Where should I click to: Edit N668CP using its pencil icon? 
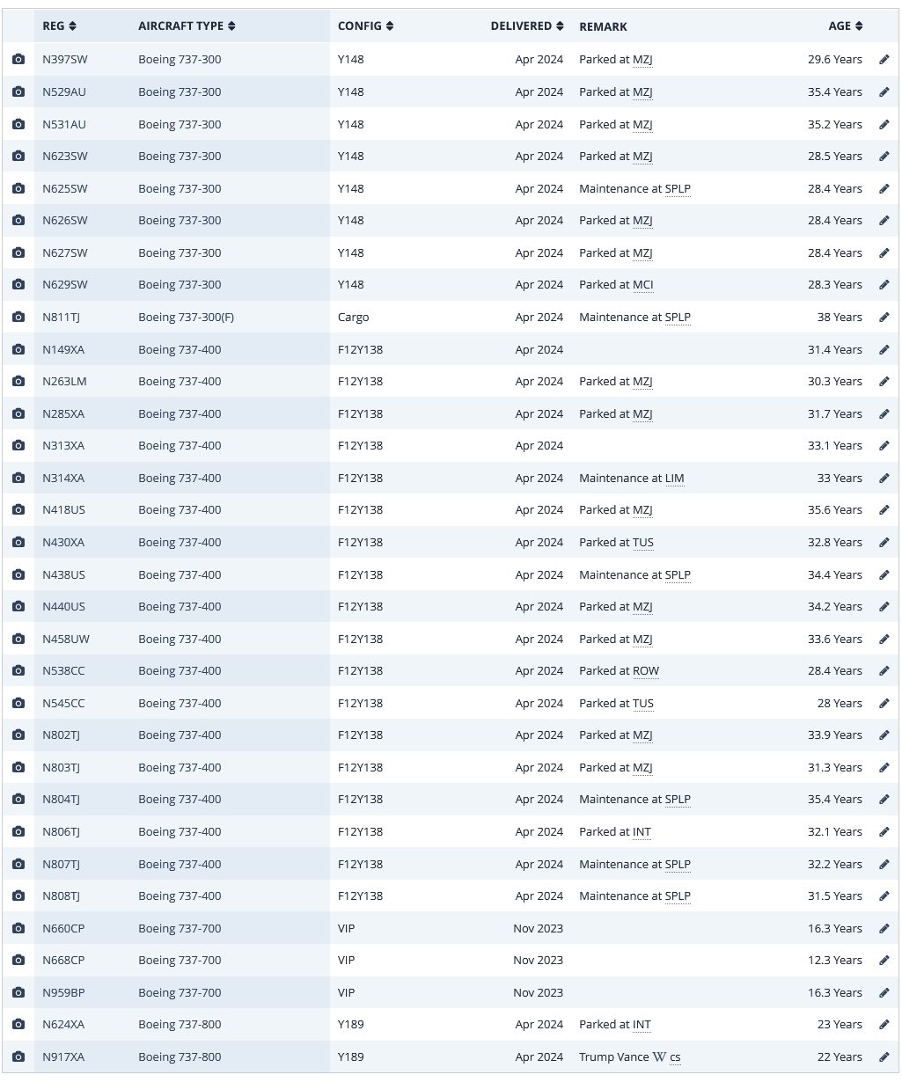click(884, 960)
